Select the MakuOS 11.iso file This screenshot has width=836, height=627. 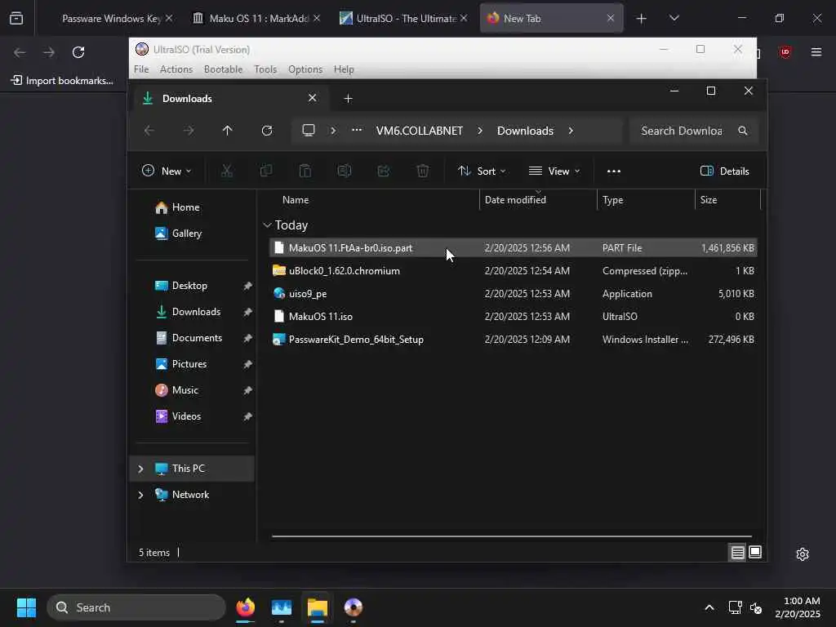513,317
